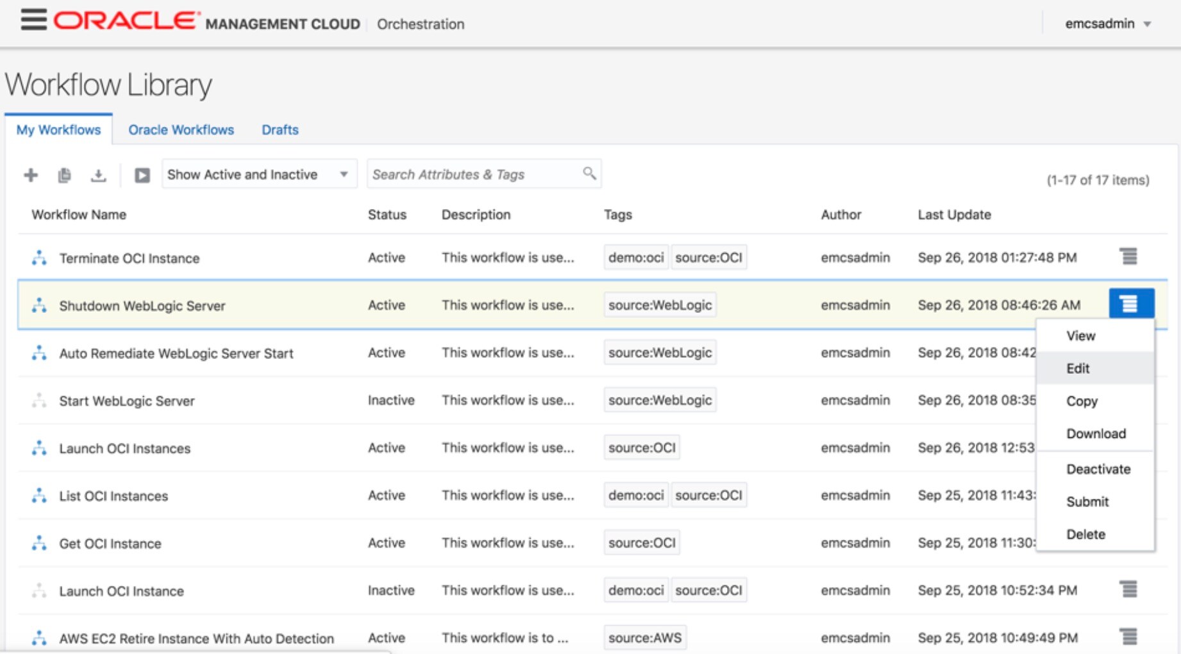The width and height of the screenshot is (1181, 654).
Task: Expand the Show Active and Inactive dropdown
Action: coord(259,174)
